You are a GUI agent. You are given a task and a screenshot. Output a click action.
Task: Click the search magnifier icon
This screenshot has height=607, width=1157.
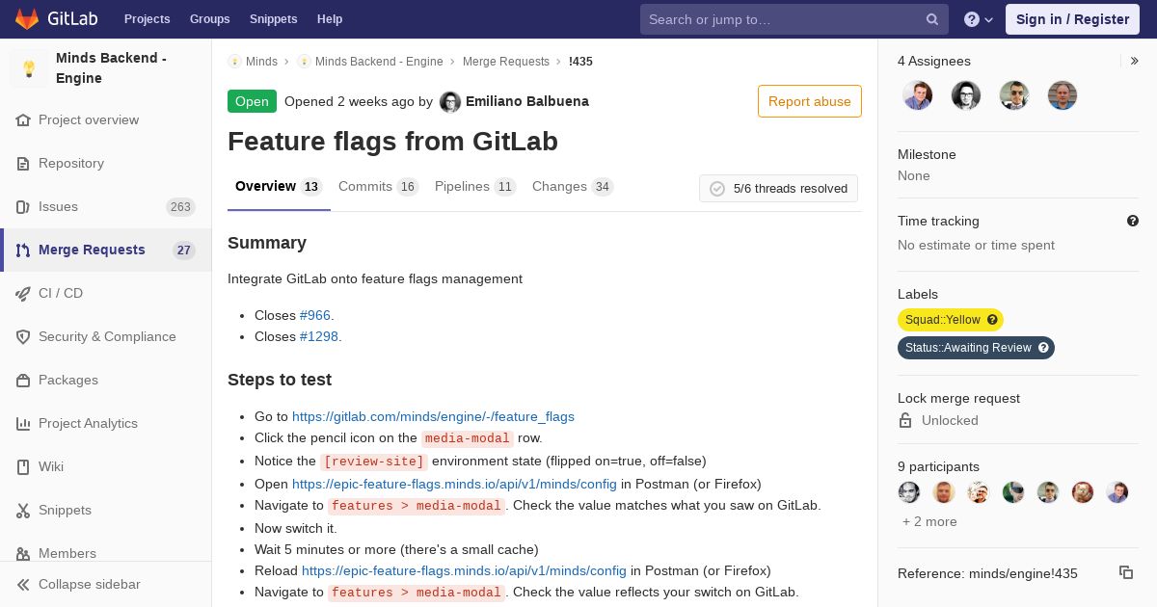click(x=932, y=19)
